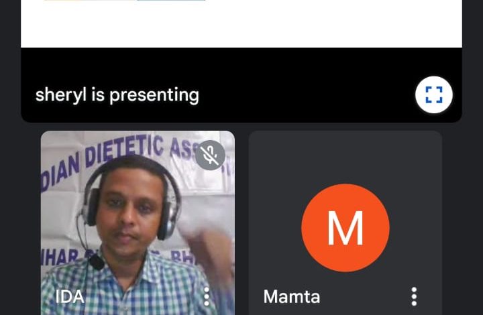Select the Mamta name label
The height and width of the screenshot is (315, 483).
point(292,297)
